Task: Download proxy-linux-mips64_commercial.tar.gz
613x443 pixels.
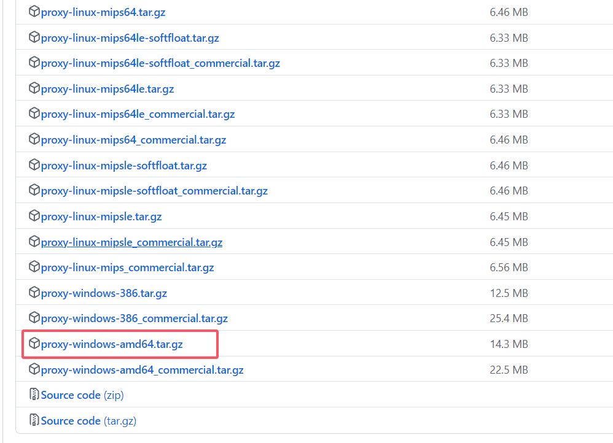Action: [x=134, y=140]
